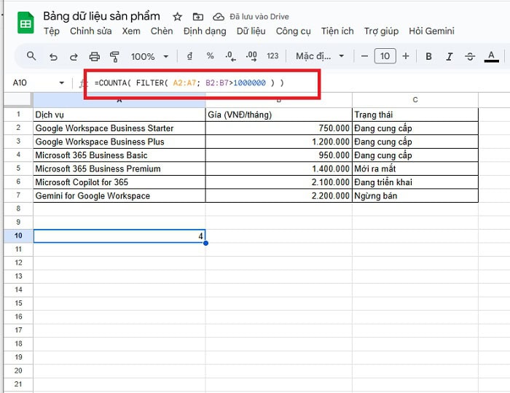Increase decimal places
Image resolution: width=510 pixels, height=393 pixels.
point(251,56)
